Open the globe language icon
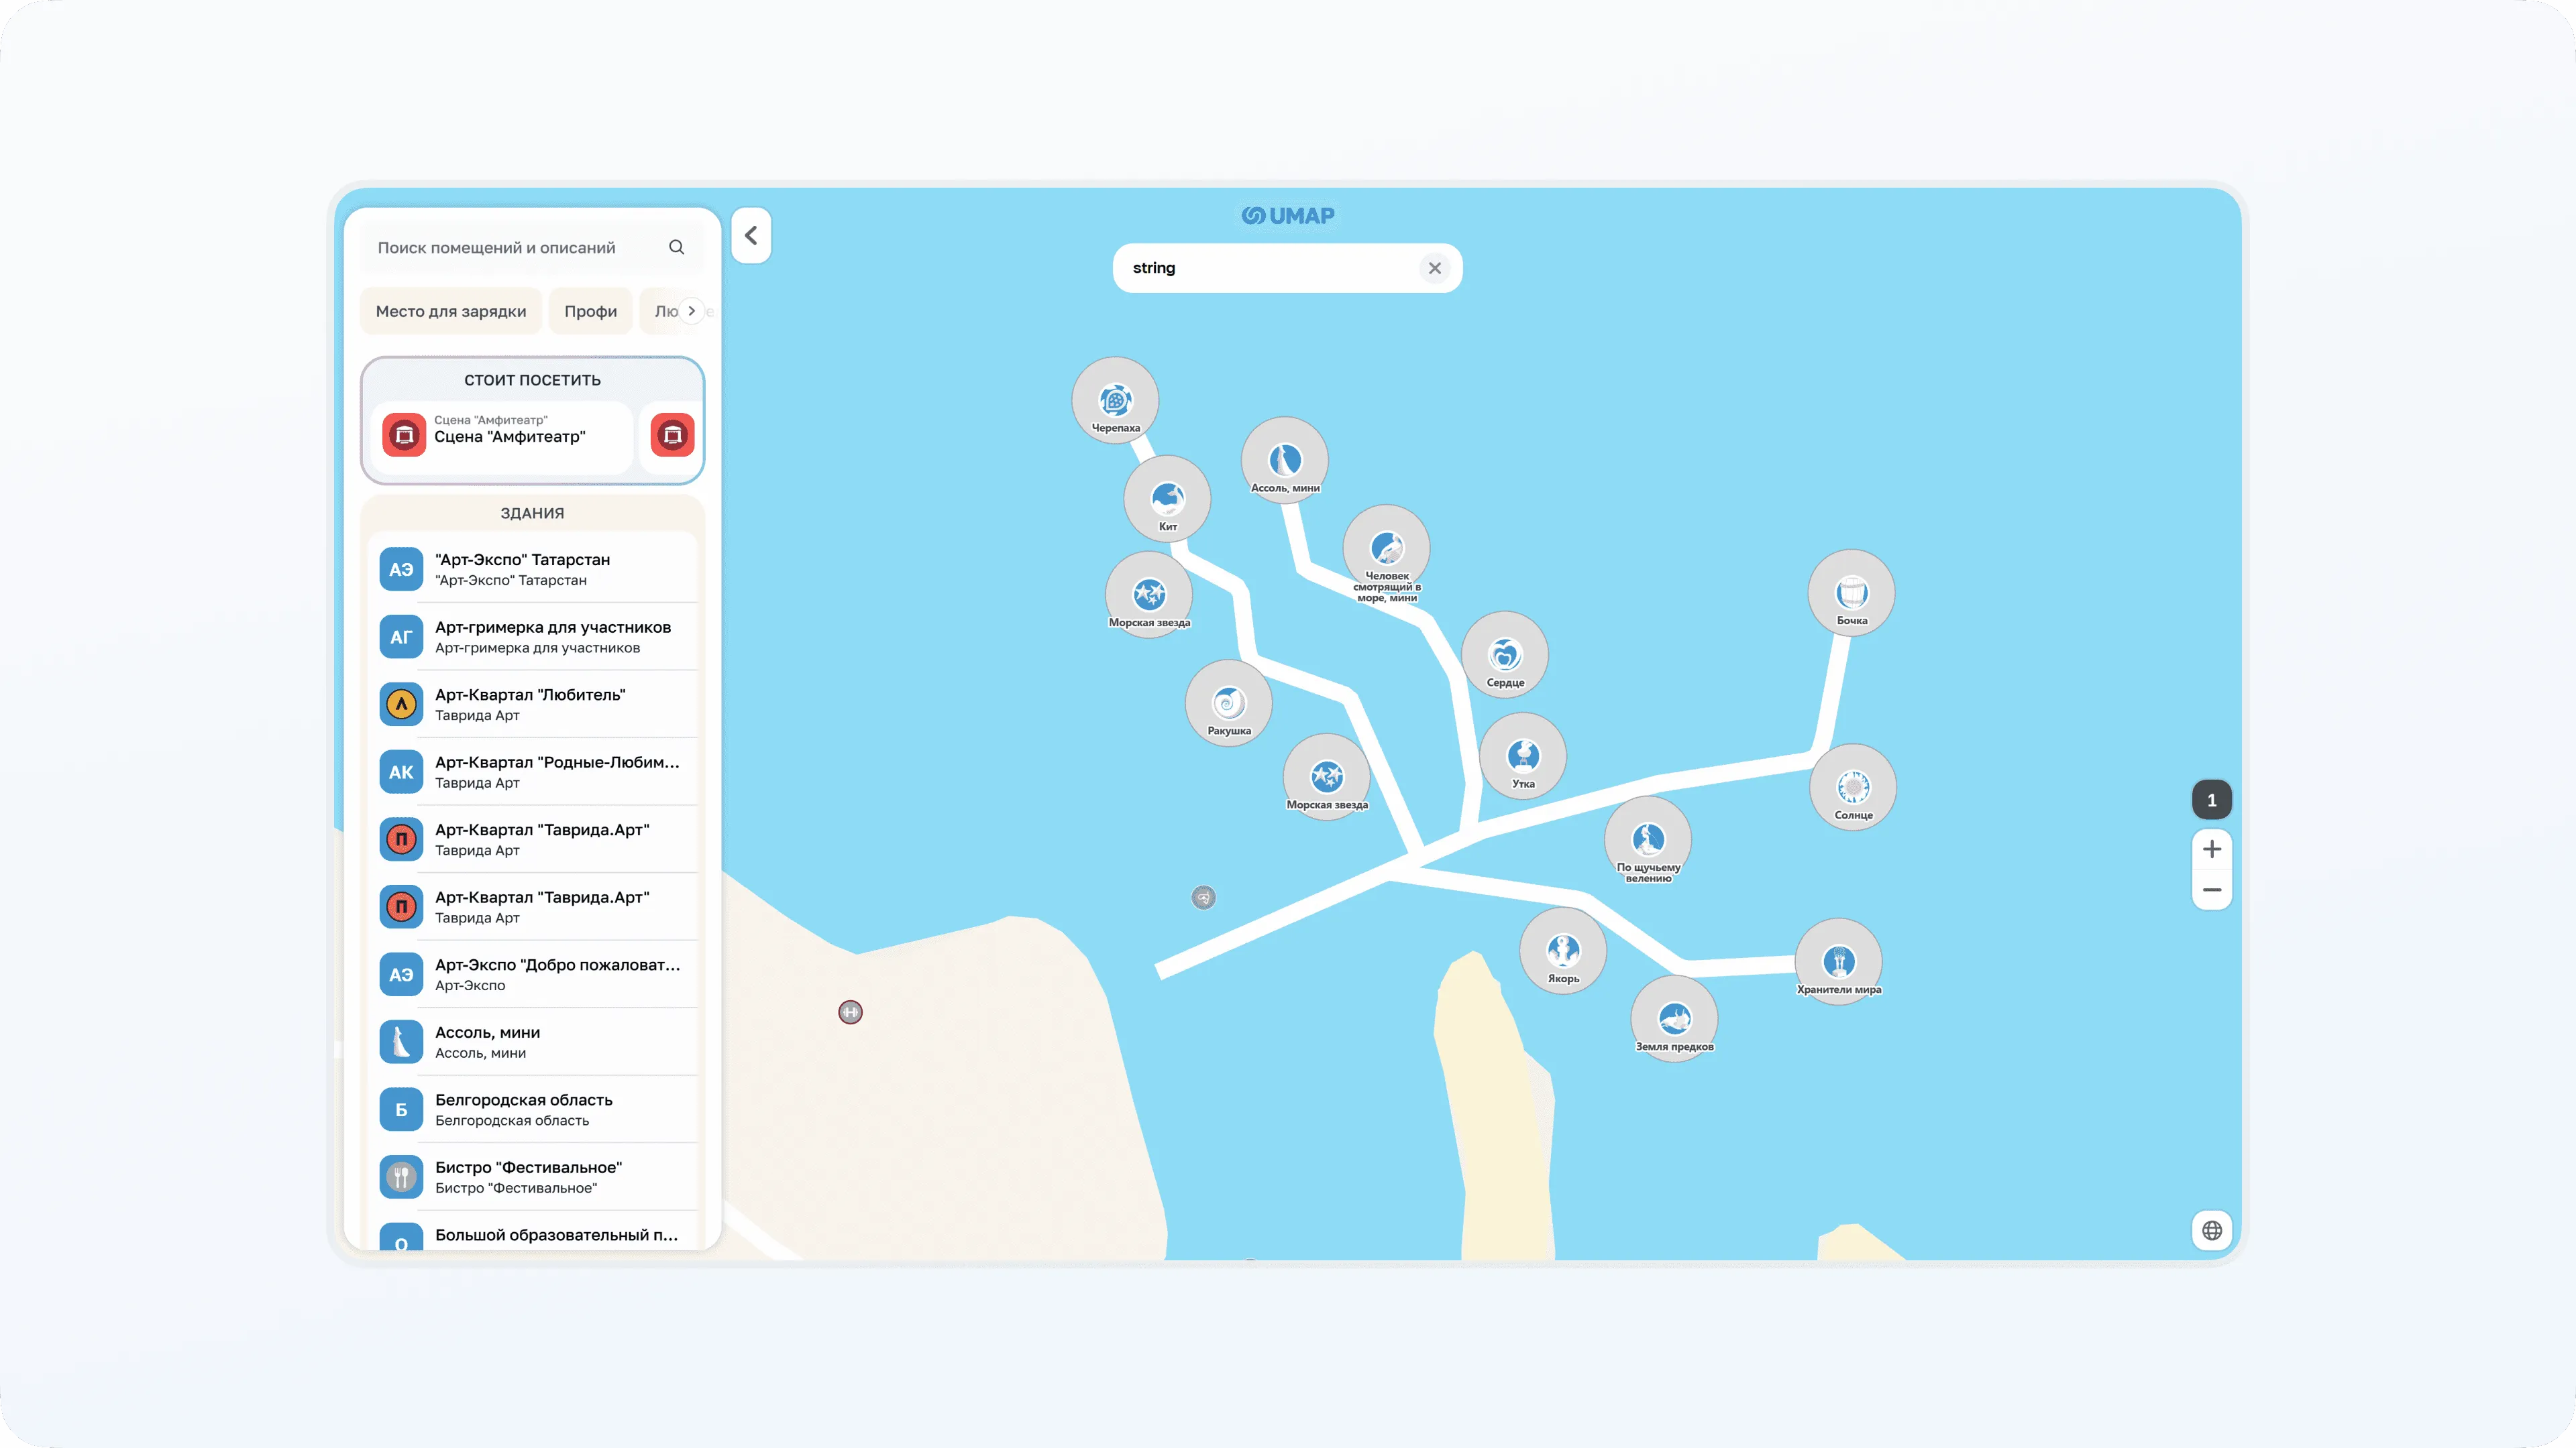2576x1448 pixels. [x=2212, y=1230]
